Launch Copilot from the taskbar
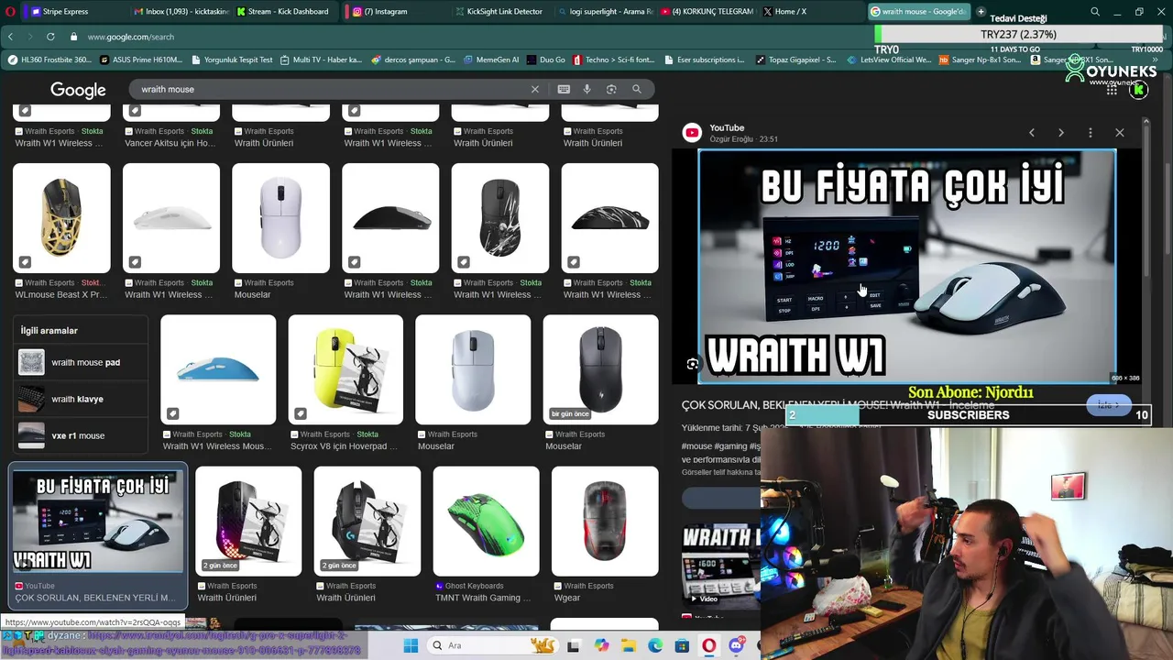 tap(601, 645)
